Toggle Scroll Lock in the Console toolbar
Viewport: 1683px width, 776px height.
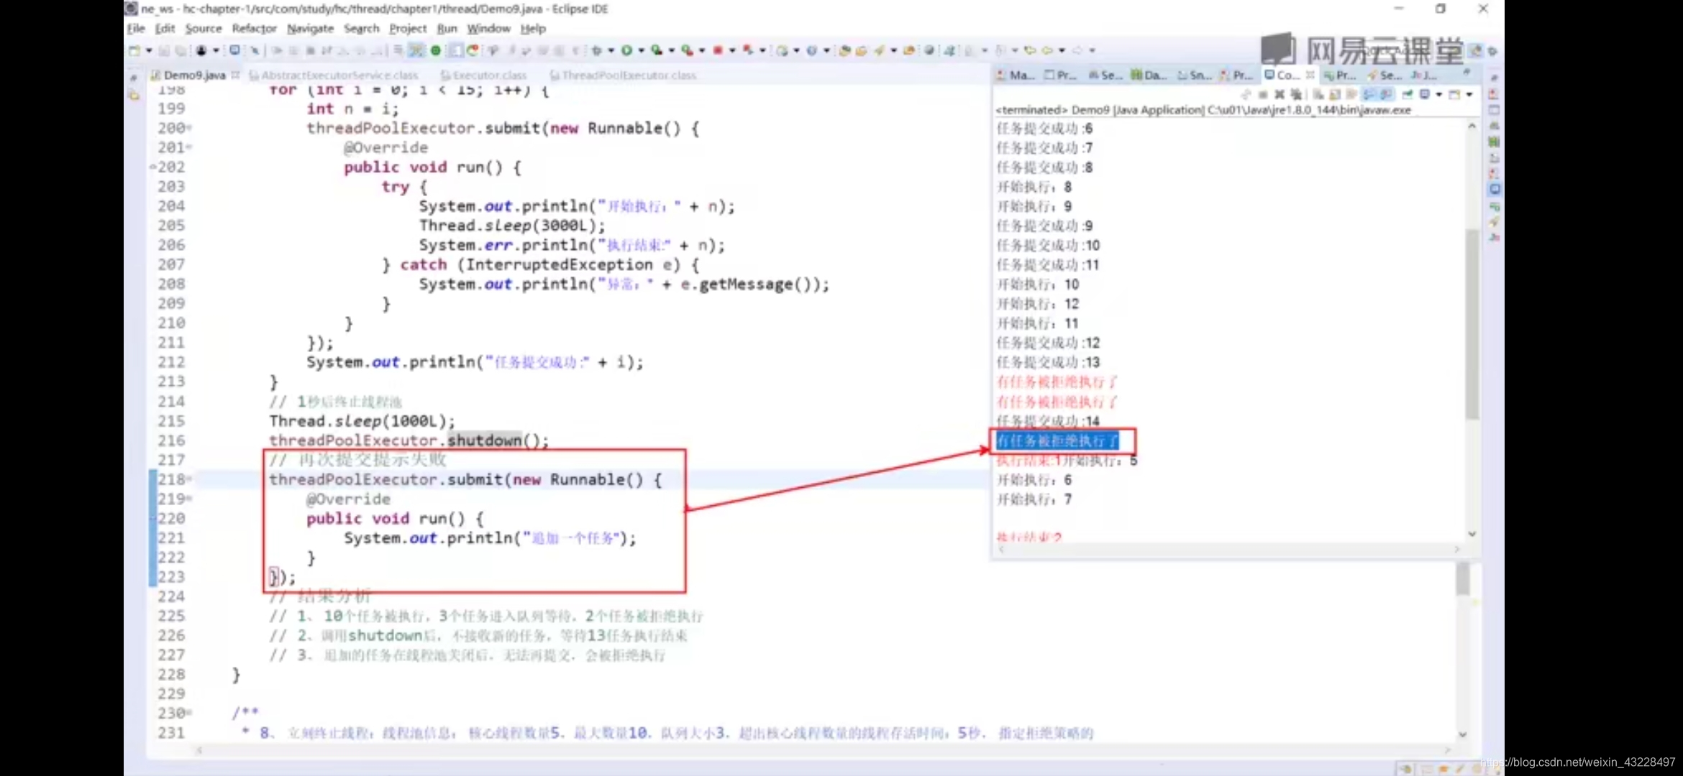[x=1335, y=94]
